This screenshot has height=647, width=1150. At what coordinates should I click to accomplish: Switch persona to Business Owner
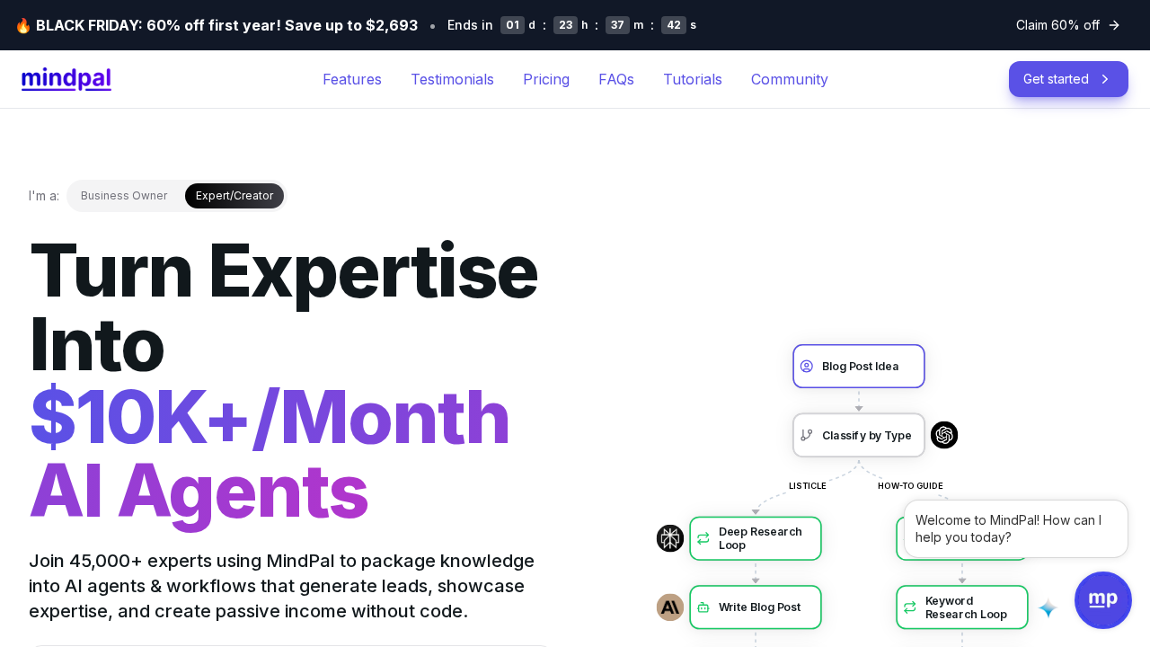pyautogui.click(x=124, y=196)
